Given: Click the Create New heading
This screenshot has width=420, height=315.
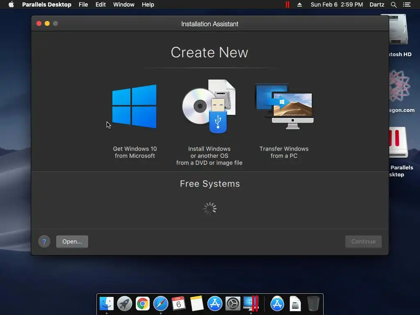Looking at the screenshot, I should [x=210, y=52].
